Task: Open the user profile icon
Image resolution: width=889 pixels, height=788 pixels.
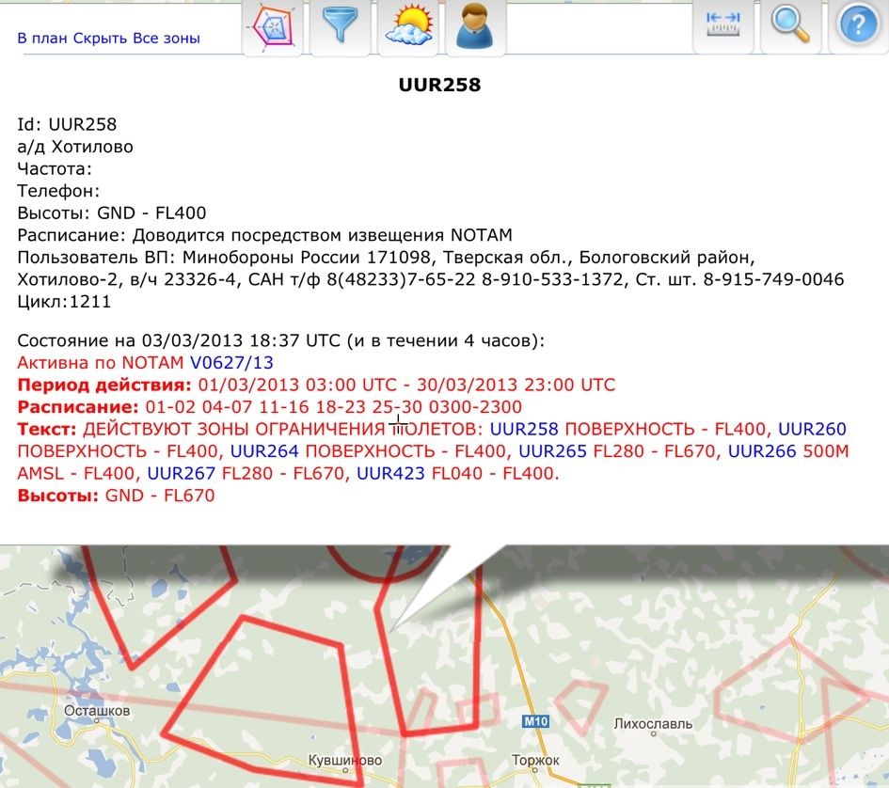Action: click(x=475, y=26)
